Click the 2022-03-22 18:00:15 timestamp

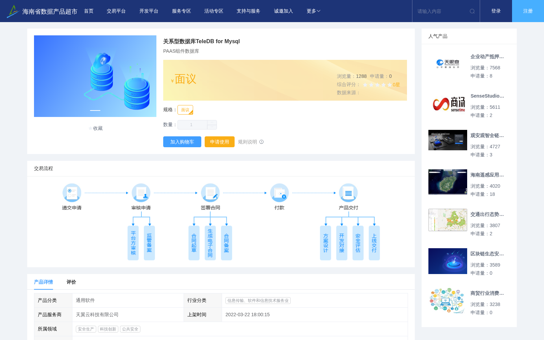click(x=248, y=314)
